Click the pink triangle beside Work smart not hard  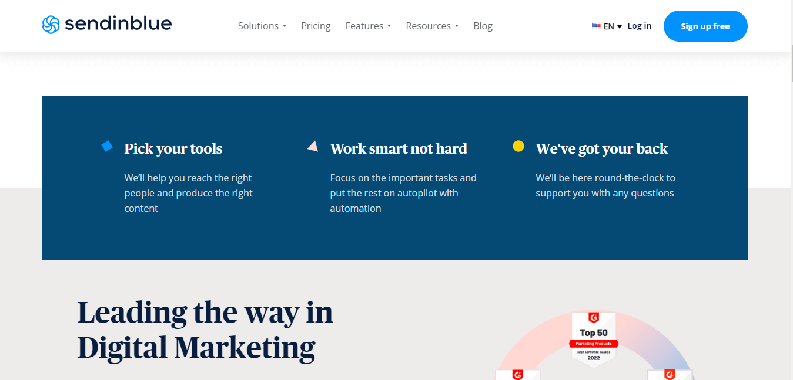click(x=313, y=146)
